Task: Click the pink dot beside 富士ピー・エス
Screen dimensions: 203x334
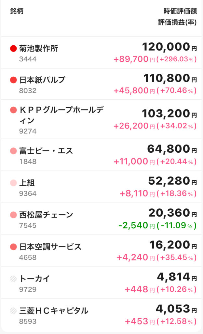Action: (13, 151)
